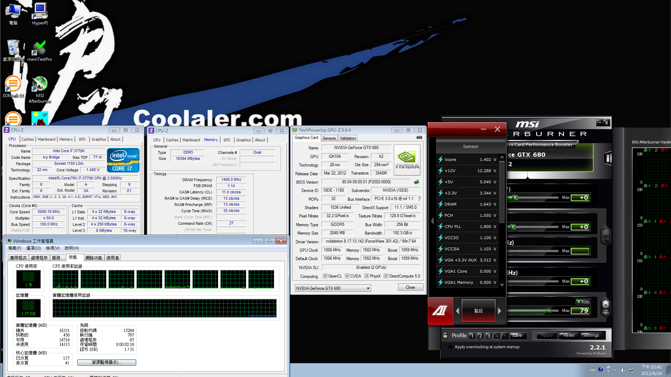
Task: Open the 3DMark 11 desktop shortcut
Action: coord(13,87)
